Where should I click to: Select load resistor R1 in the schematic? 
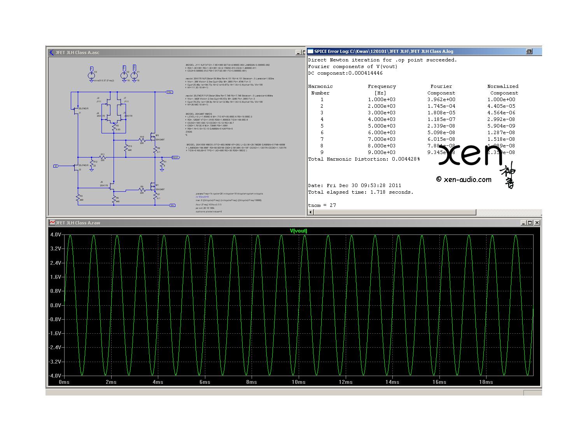click(x=162, y=164)
